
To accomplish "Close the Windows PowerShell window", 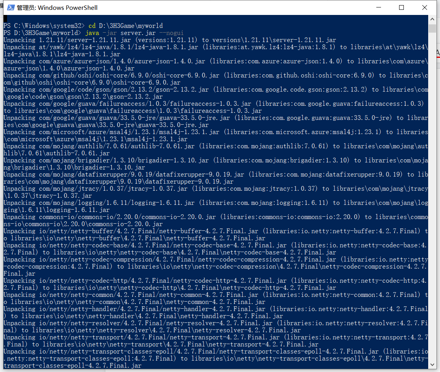I will tap(425, 7).
